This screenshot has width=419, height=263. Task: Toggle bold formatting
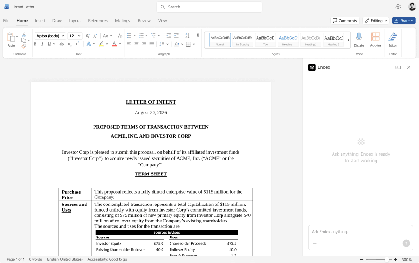[x=35, y=44]
